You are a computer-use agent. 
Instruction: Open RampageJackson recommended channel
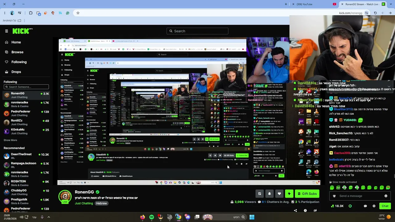click(x=26, y=165)
